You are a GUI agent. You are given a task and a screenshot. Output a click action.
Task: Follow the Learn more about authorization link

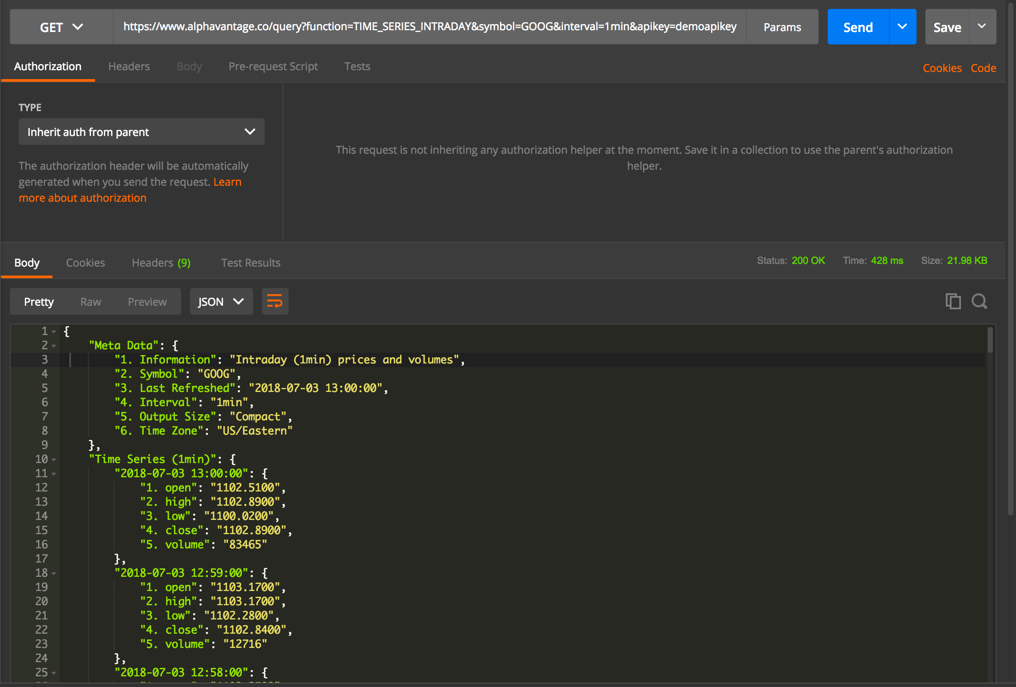point(83,198)
